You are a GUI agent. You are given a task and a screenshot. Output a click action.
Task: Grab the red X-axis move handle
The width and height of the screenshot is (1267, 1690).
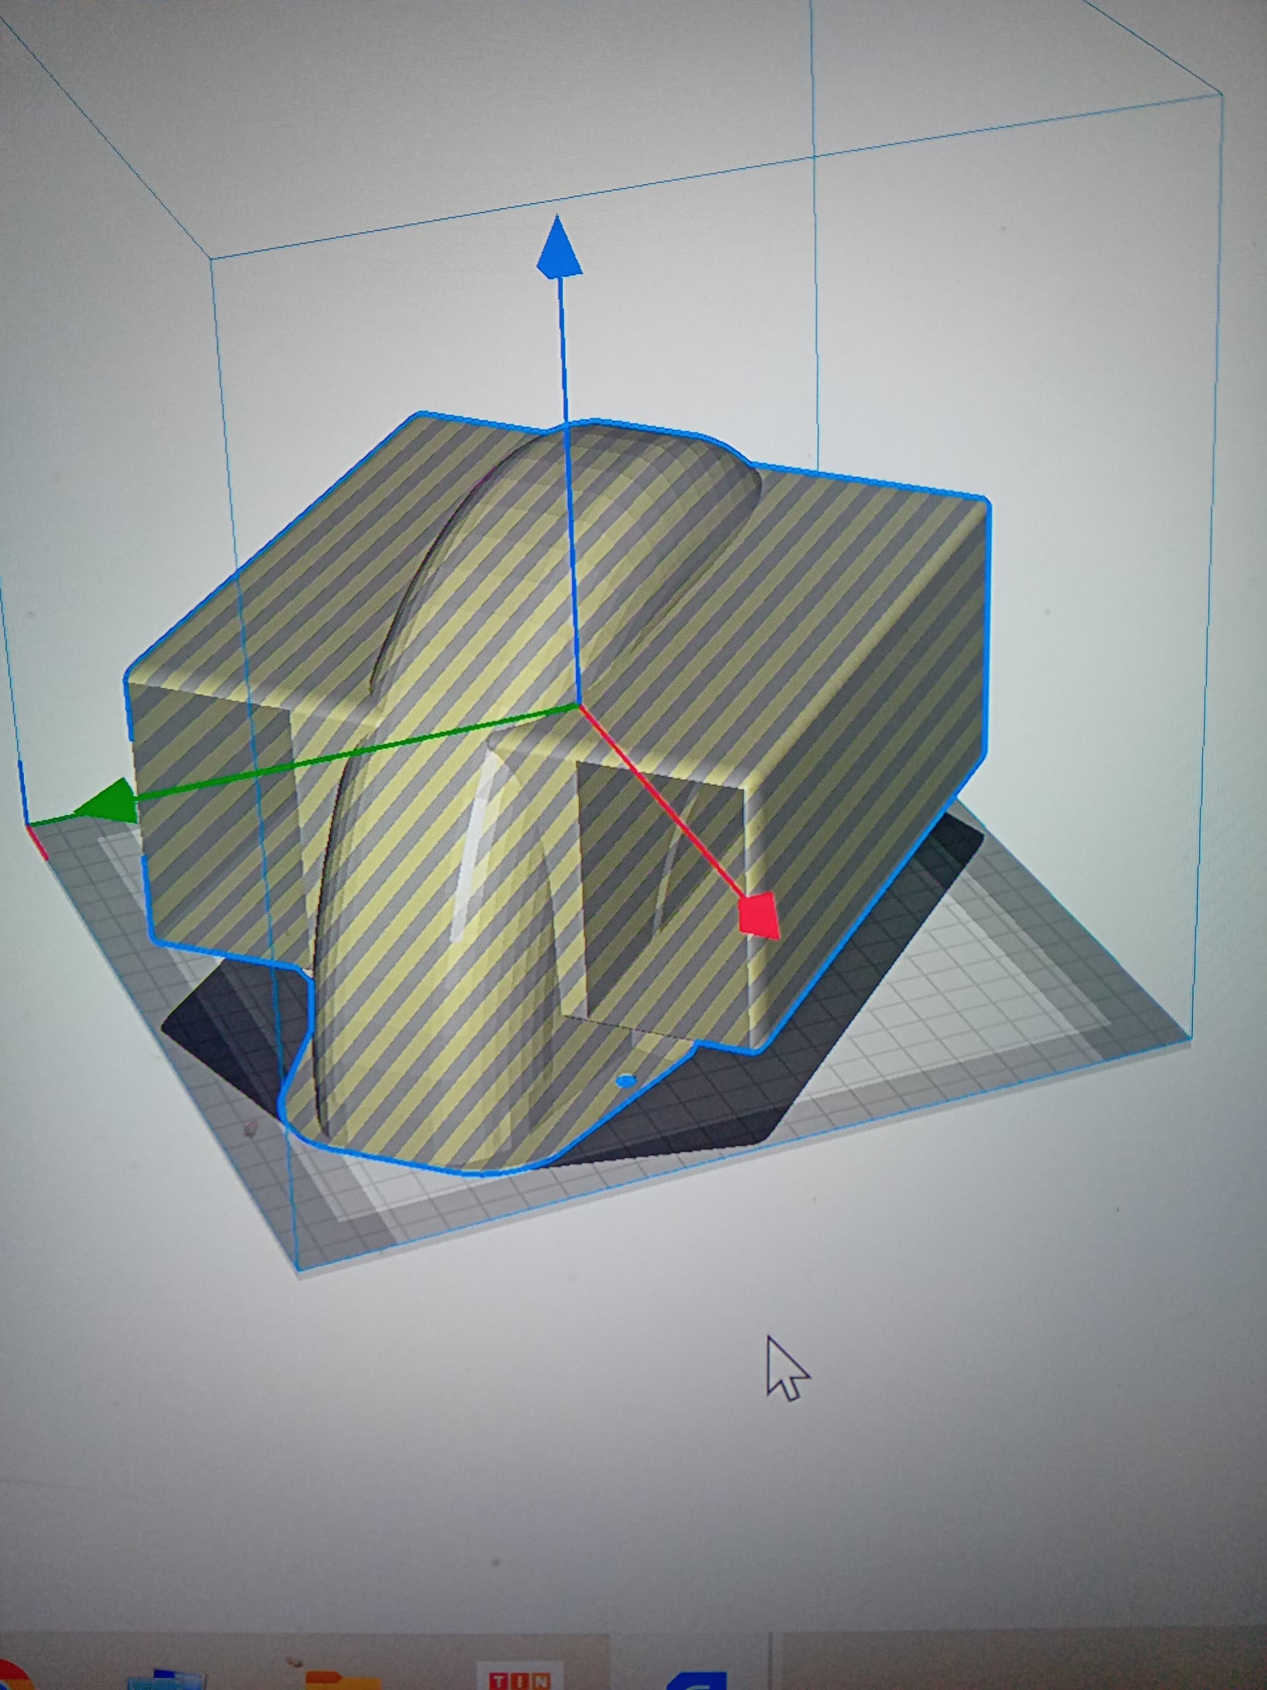(x=761, y=914)
